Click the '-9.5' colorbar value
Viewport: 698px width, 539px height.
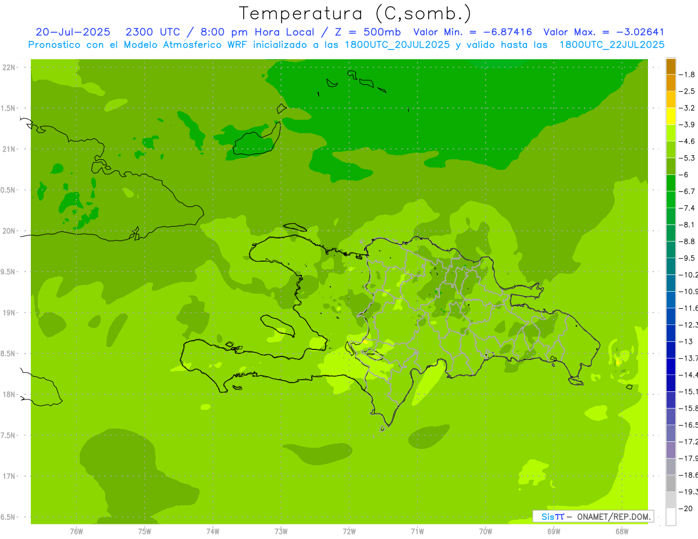(x=688, y=258)
